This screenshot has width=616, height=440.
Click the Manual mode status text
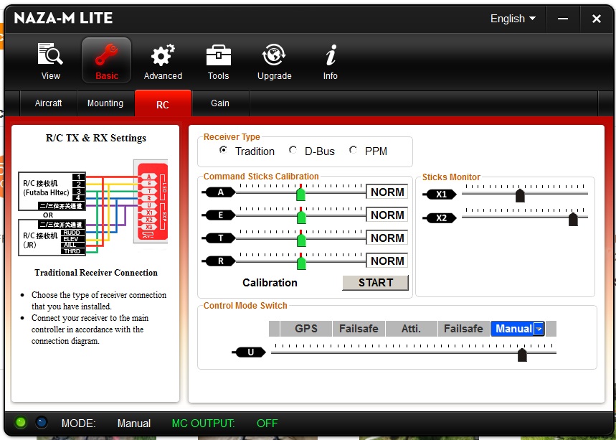[x=134, y=423]
